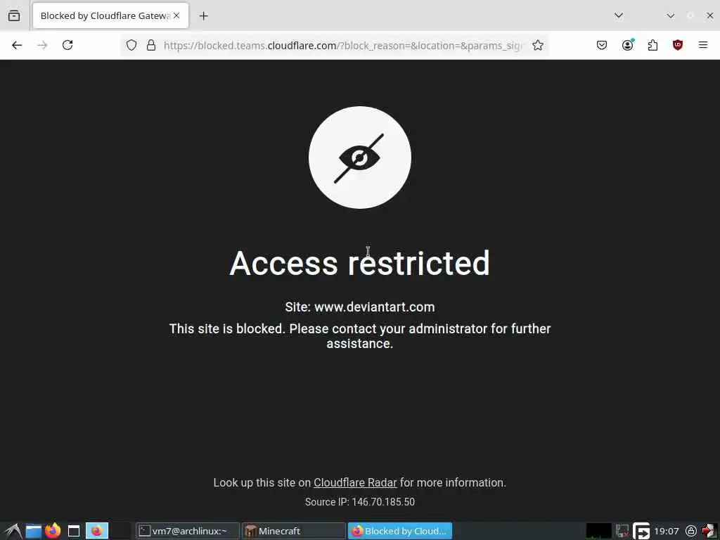Bookmark this page with the star icon

[538, 45]
